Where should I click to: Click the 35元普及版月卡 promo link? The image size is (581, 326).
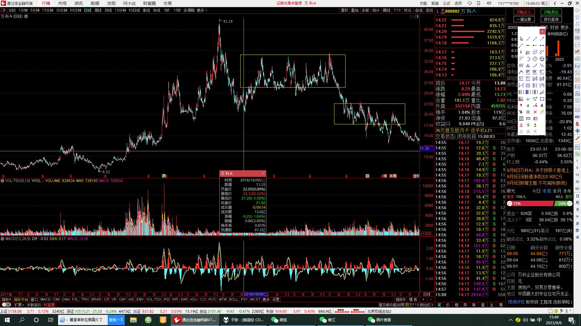tap(464, 130)
